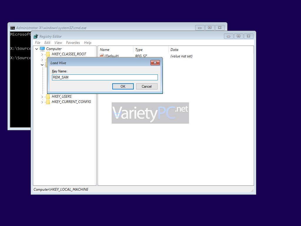Cancel the Load Hive dialog
This screenshot has width=301, height=226.
tap(147, 87)
